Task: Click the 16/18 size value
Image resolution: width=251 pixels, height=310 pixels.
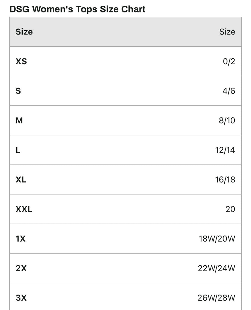Action: tap(225, 180)
